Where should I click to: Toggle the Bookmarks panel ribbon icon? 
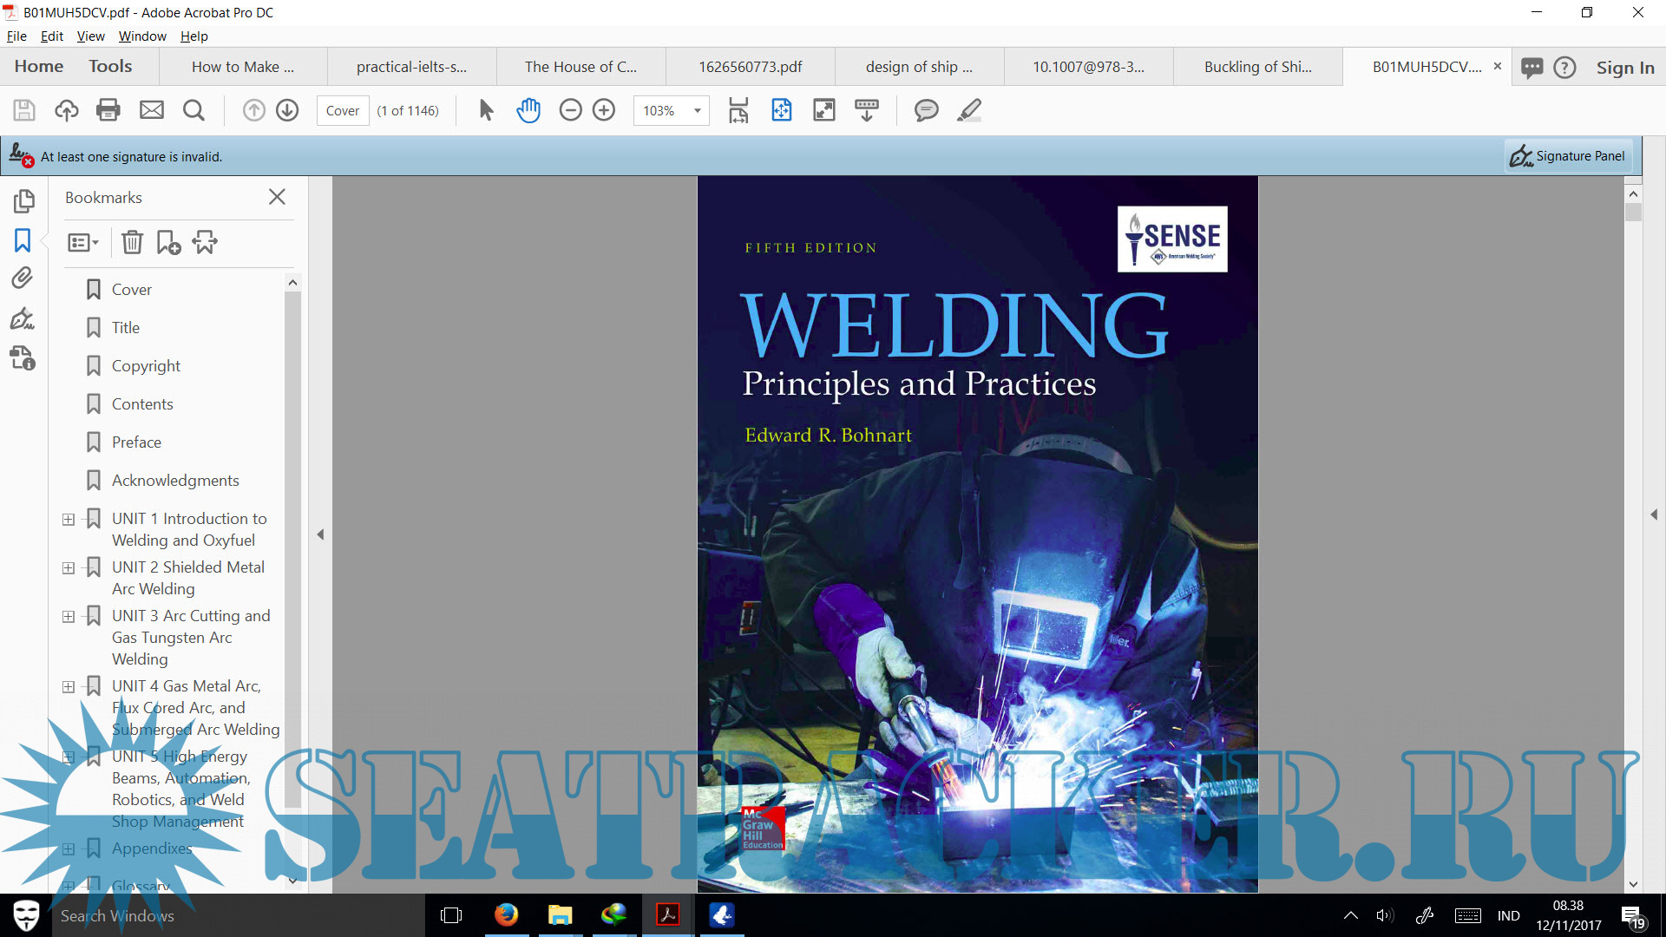tap(23, 240)
